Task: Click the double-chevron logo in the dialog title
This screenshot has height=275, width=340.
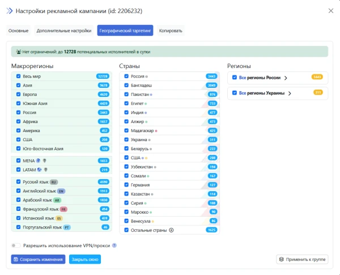Action: click(10, 11)
